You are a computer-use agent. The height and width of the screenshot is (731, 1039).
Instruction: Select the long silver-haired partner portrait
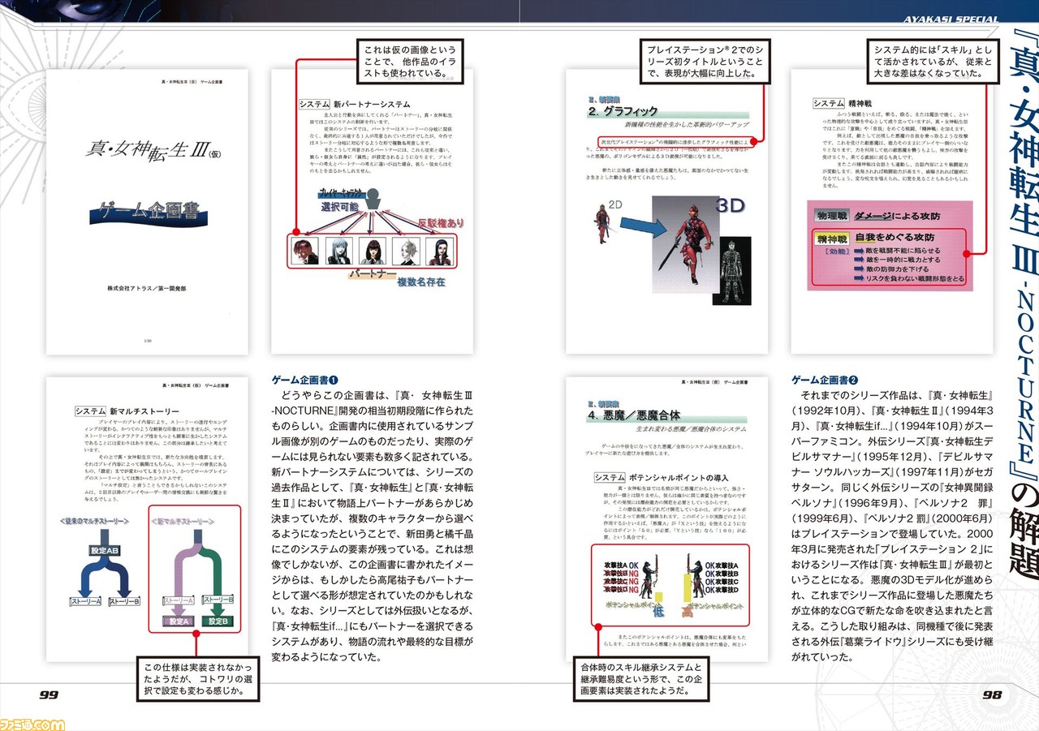338,252
